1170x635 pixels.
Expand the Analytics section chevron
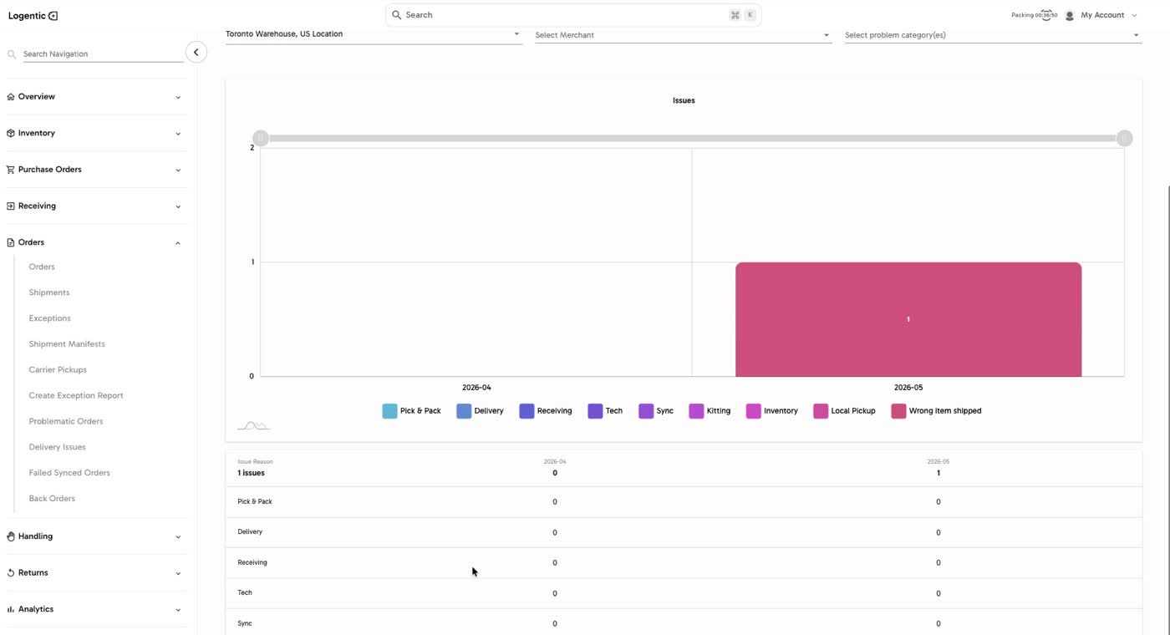(x=178, y=609)
